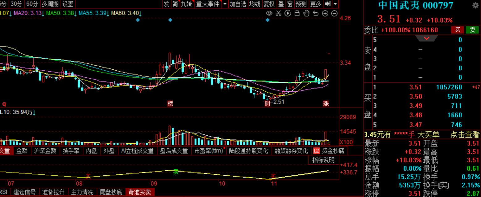The width and height of the screenshot is (481, 197).
Task: Activate the hand pan tool
Action: (x=306, y=13)
